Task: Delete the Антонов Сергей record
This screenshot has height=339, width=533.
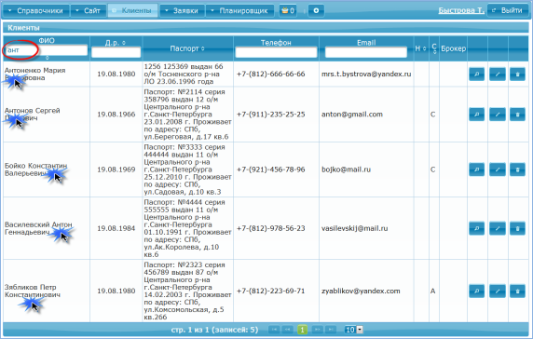Action: [x=517, y=115]
